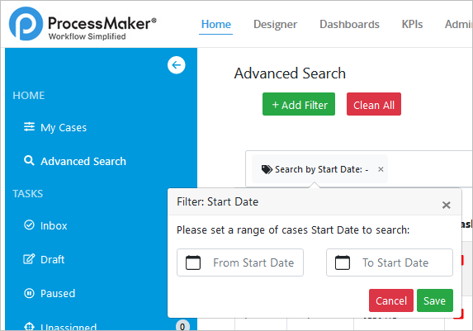Click the green Add Filter button

(299, 104)
